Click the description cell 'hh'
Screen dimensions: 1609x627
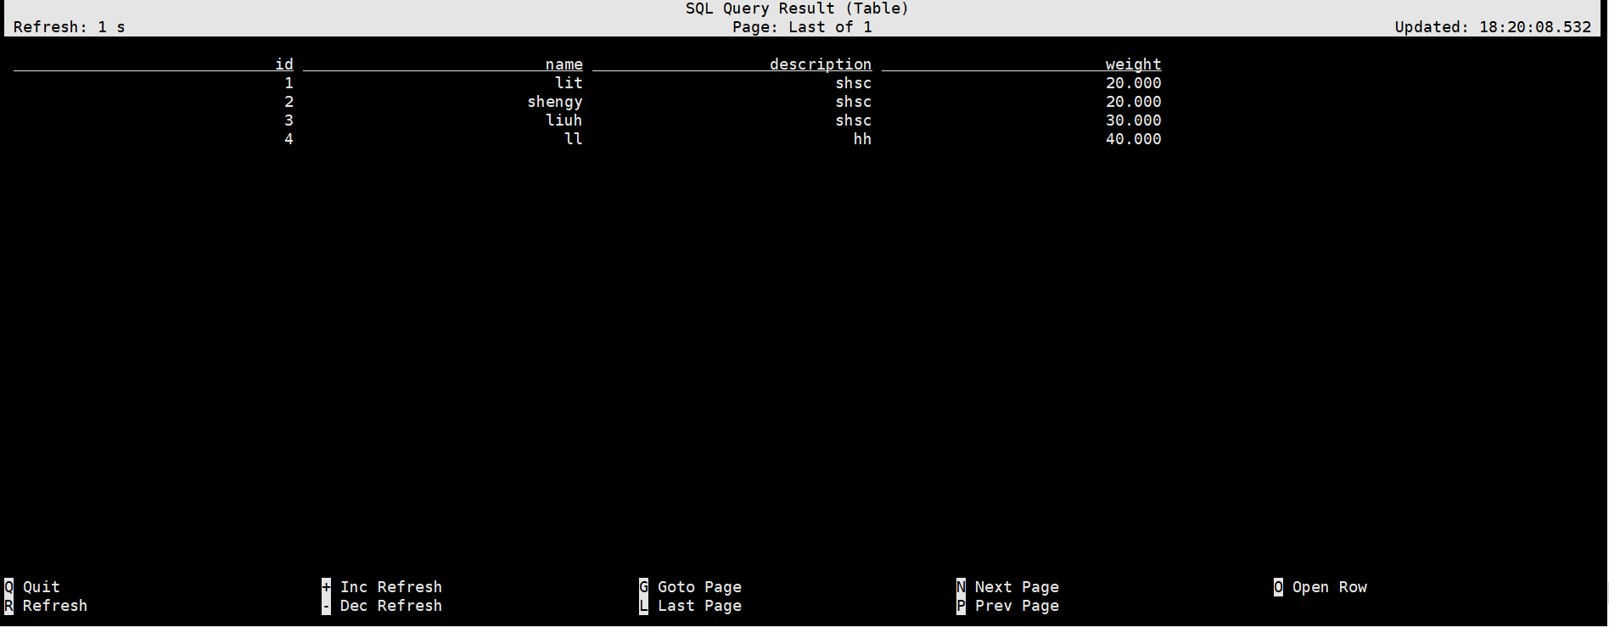[x=862, y=139]
